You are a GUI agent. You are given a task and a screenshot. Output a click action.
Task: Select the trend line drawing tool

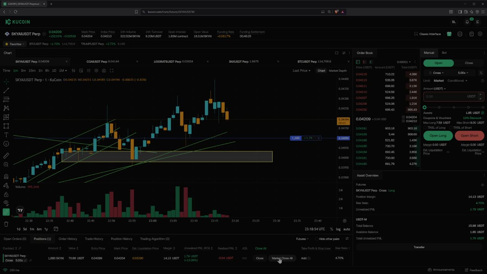click(x=6, y=91)
